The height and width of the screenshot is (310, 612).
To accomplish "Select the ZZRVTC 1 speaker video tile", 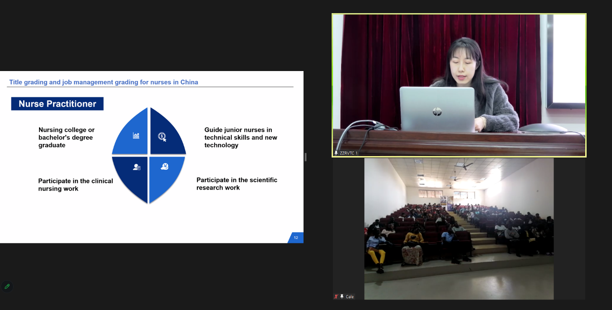I will pos(459,85).
